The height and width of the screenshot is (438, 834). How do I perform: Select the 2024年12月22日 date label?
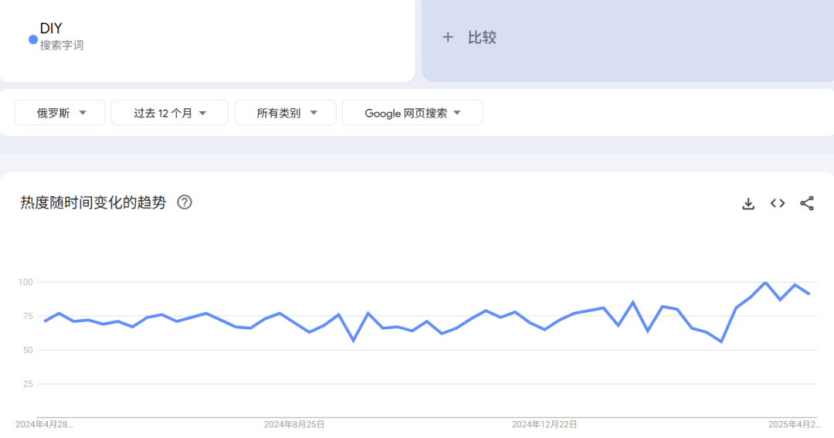click(544, 424)
